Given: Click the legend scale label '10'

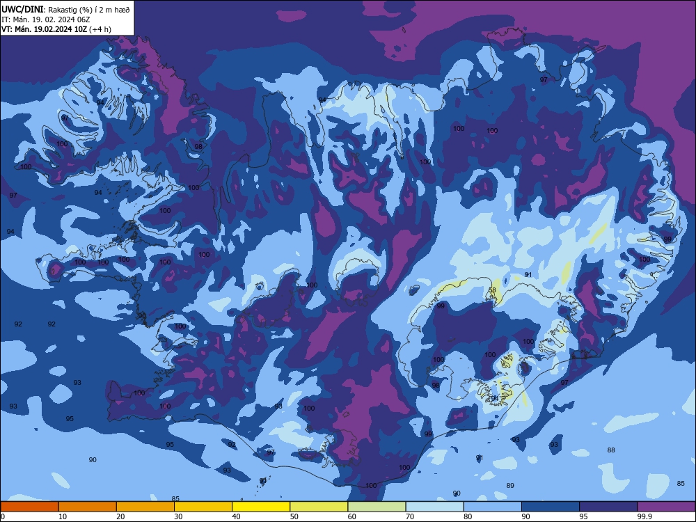Looking at the screenshot, I should (63, 516).
